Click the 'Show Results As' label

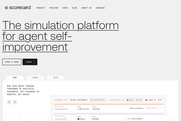pos(117,100)
